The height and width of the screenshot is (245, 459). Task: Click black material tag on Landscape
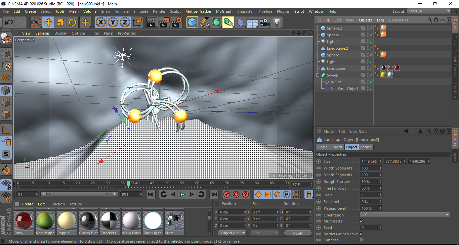pos(383,68)
